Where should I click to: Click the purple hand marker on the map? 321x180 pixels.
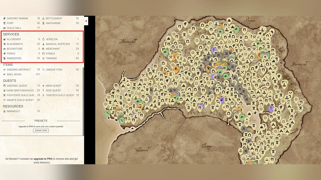pyautogui.click(x=221, y=100)
